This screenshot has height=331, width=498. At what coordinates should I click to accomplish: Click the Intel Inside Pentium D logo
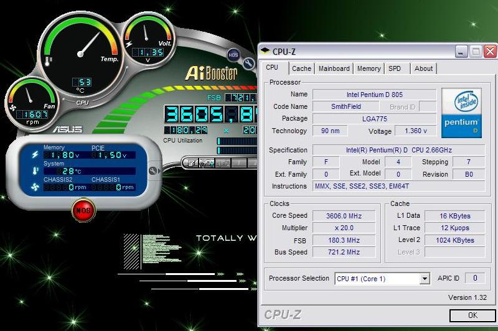461,113
